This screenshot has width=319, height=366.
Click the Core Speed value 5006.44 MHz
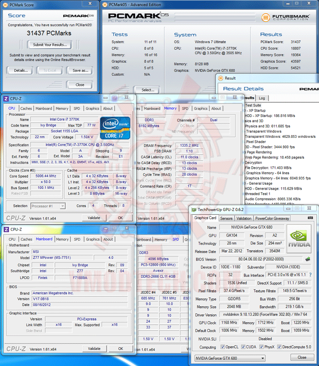(x=46, y=176)
